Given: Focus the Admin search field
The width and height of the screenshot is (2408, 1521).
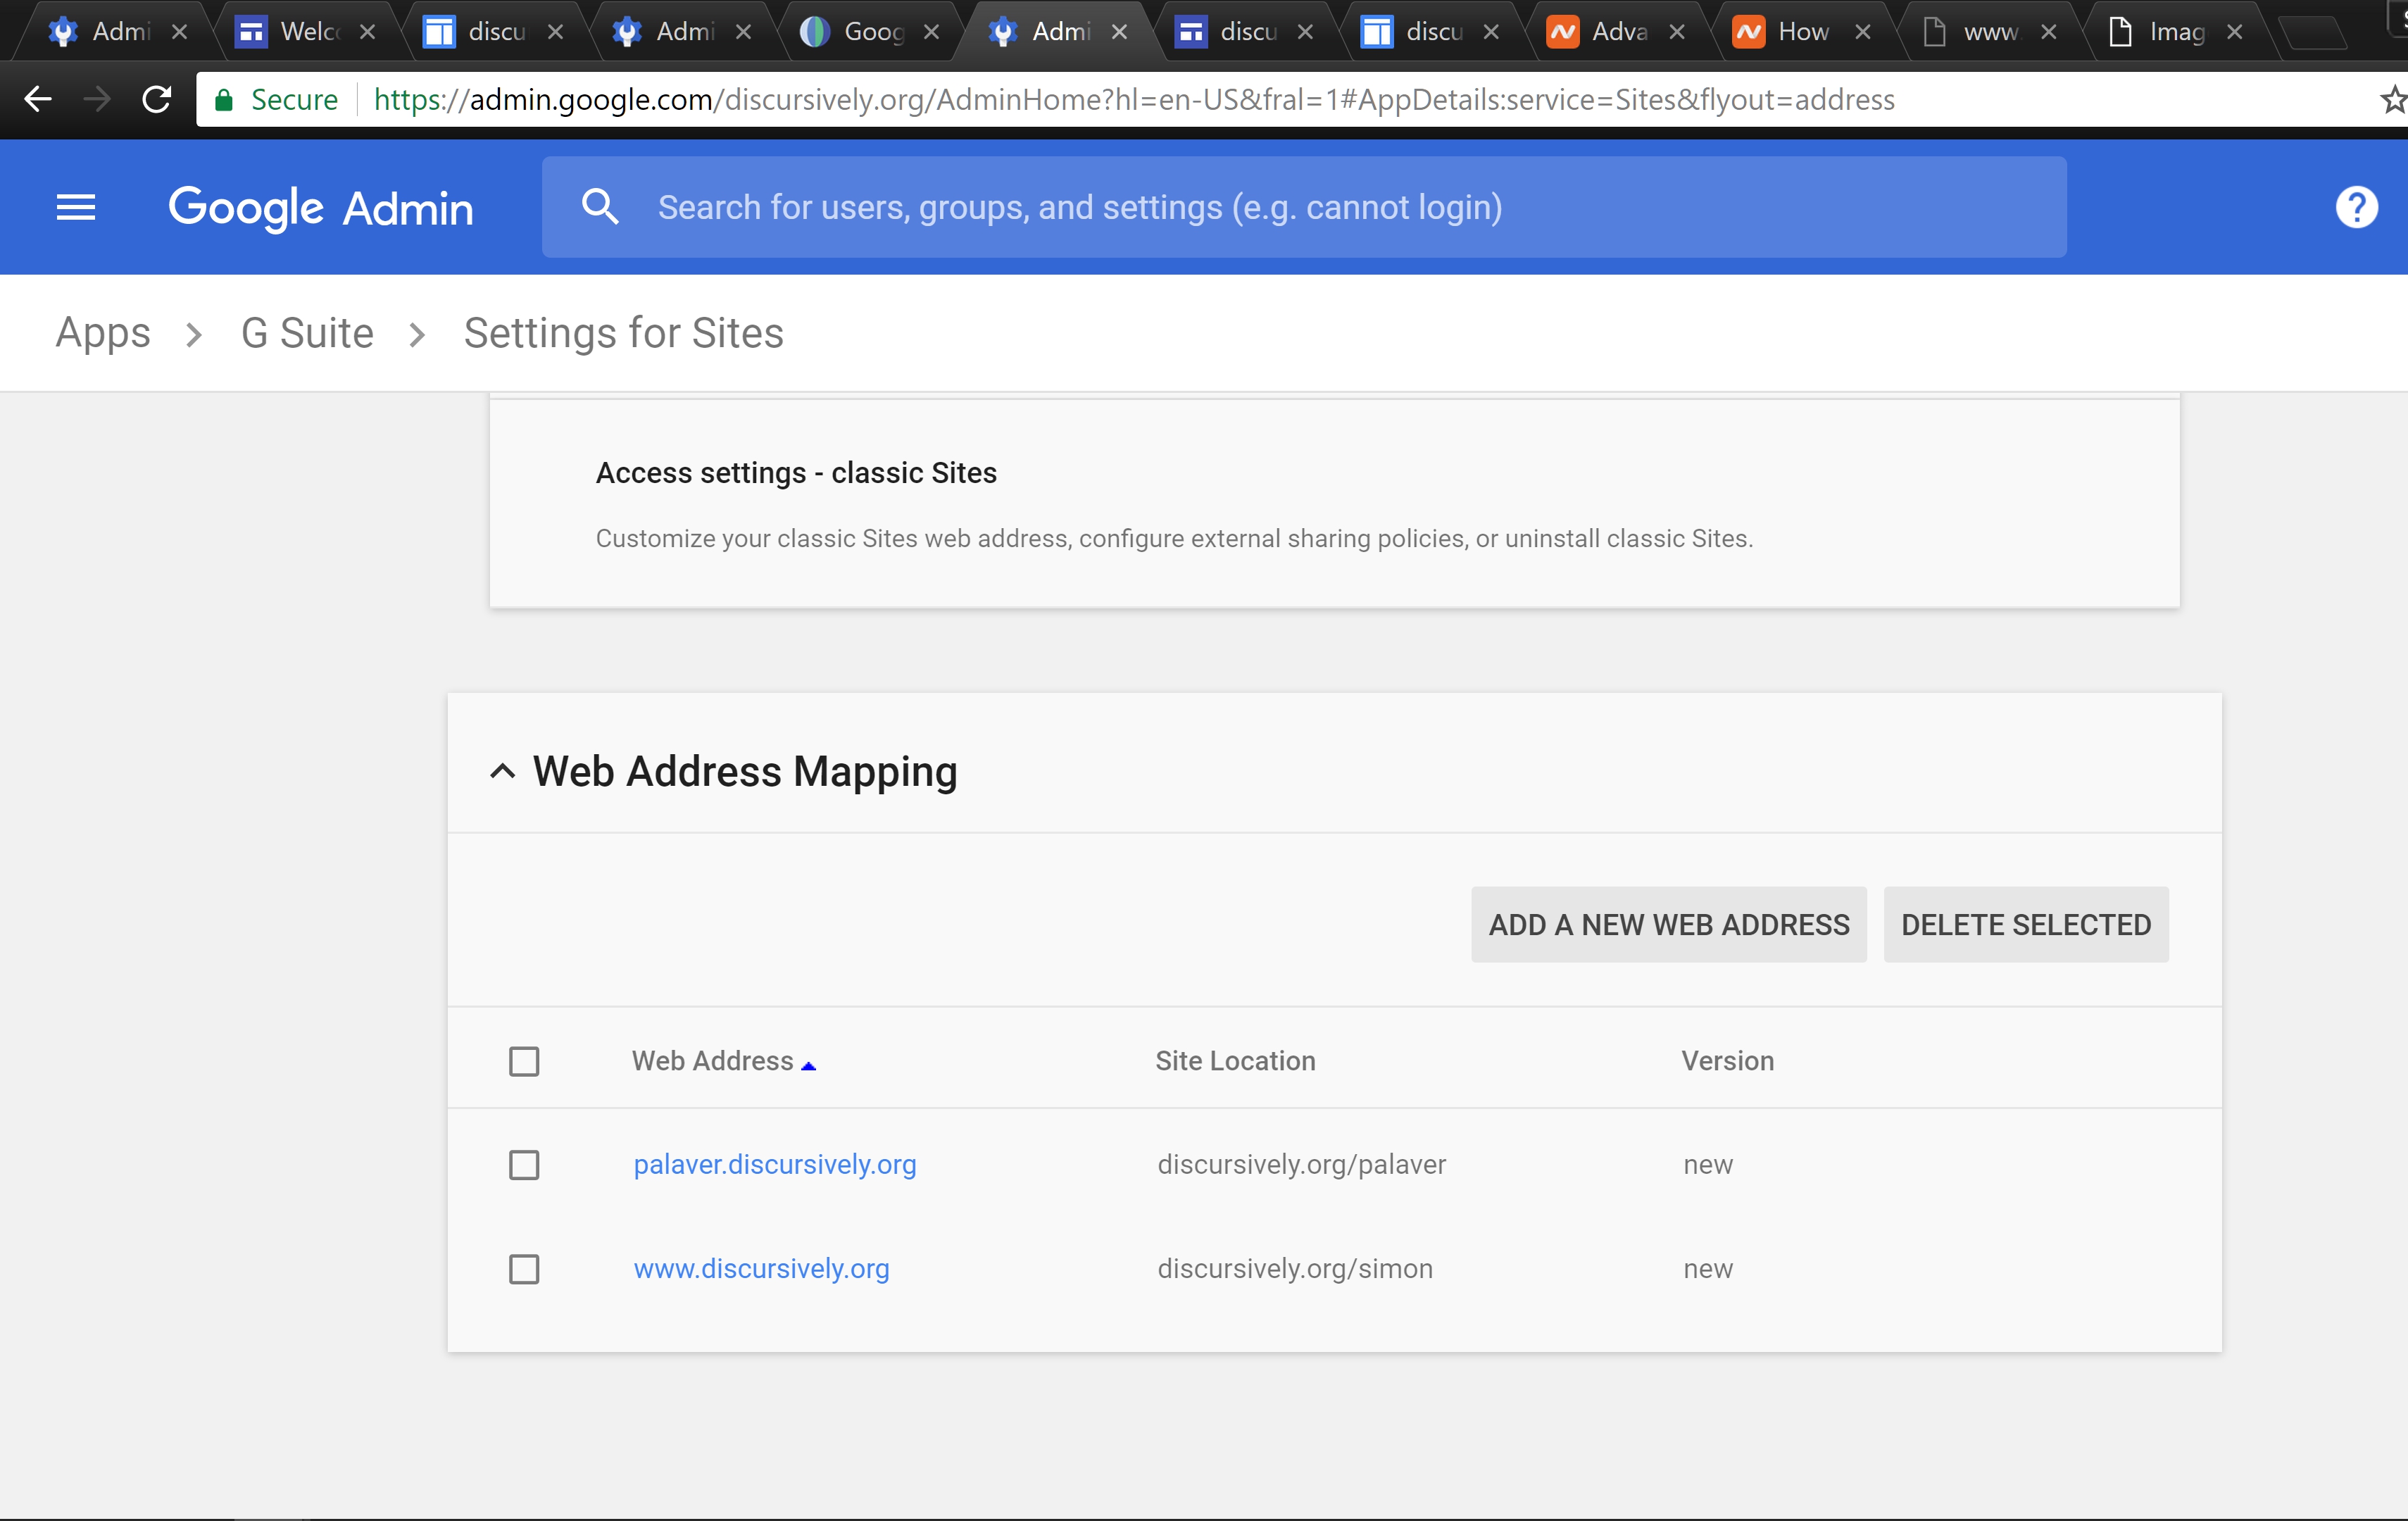Looking at the screenshot, I should pyautogui.click(x=1304, y=207).
